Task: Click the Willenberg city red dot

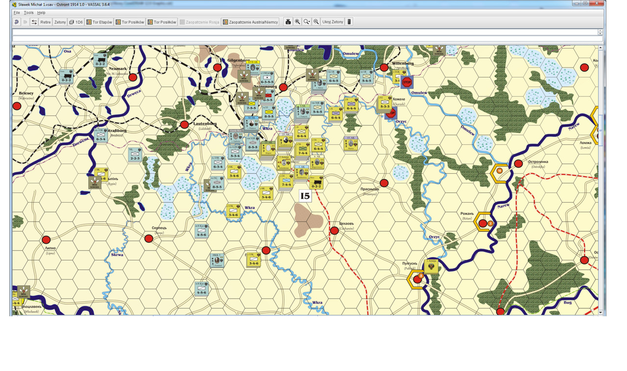Action: tap(384, 68)
